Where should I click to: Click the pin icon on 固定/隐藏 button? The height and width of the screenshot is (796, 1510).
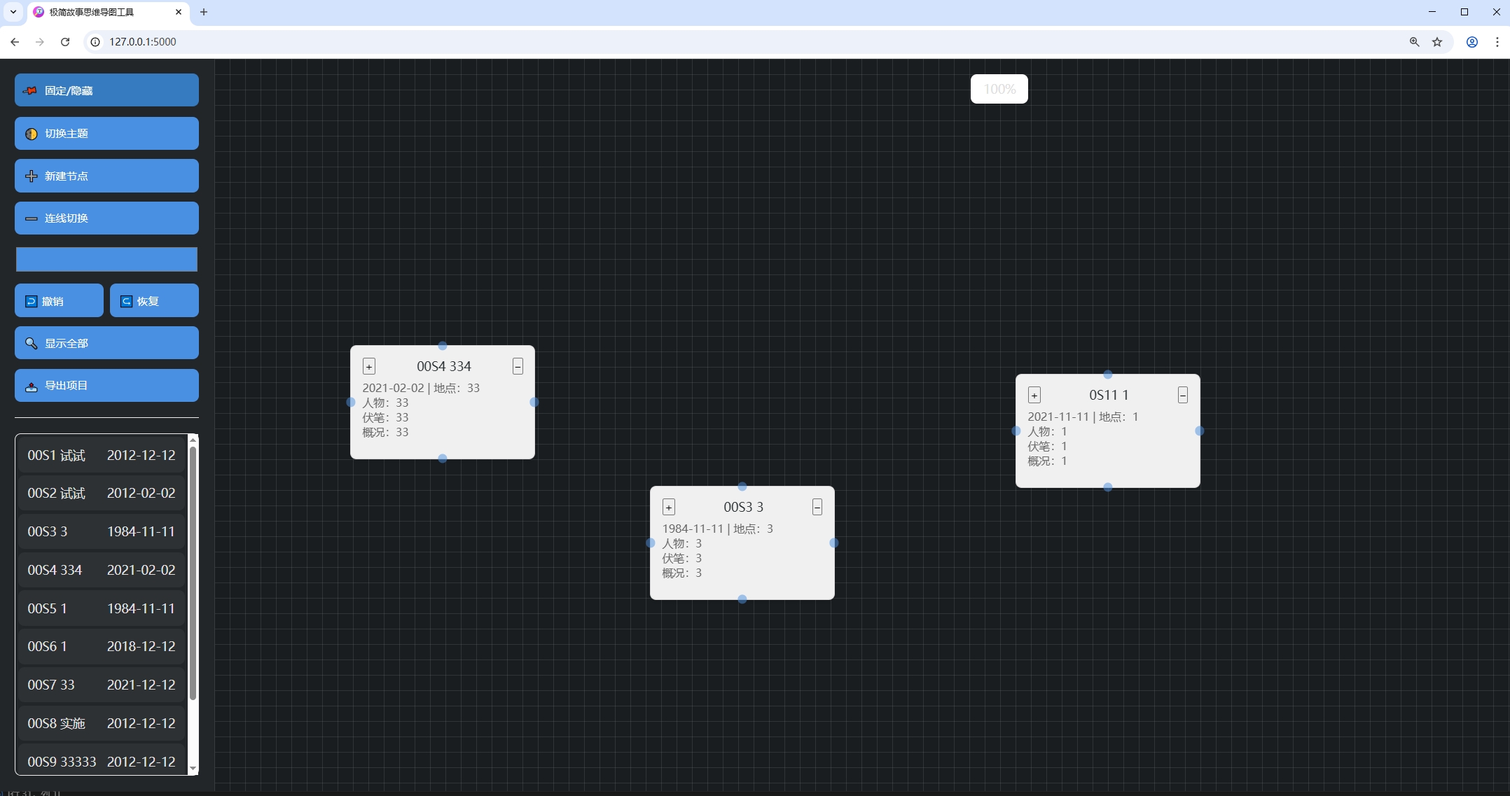click(x=30, y=91)
